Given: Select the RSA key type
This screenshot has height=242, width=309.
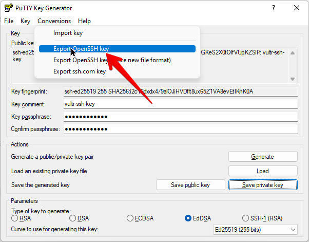Looking at the screenshot, I should (21, 218).
